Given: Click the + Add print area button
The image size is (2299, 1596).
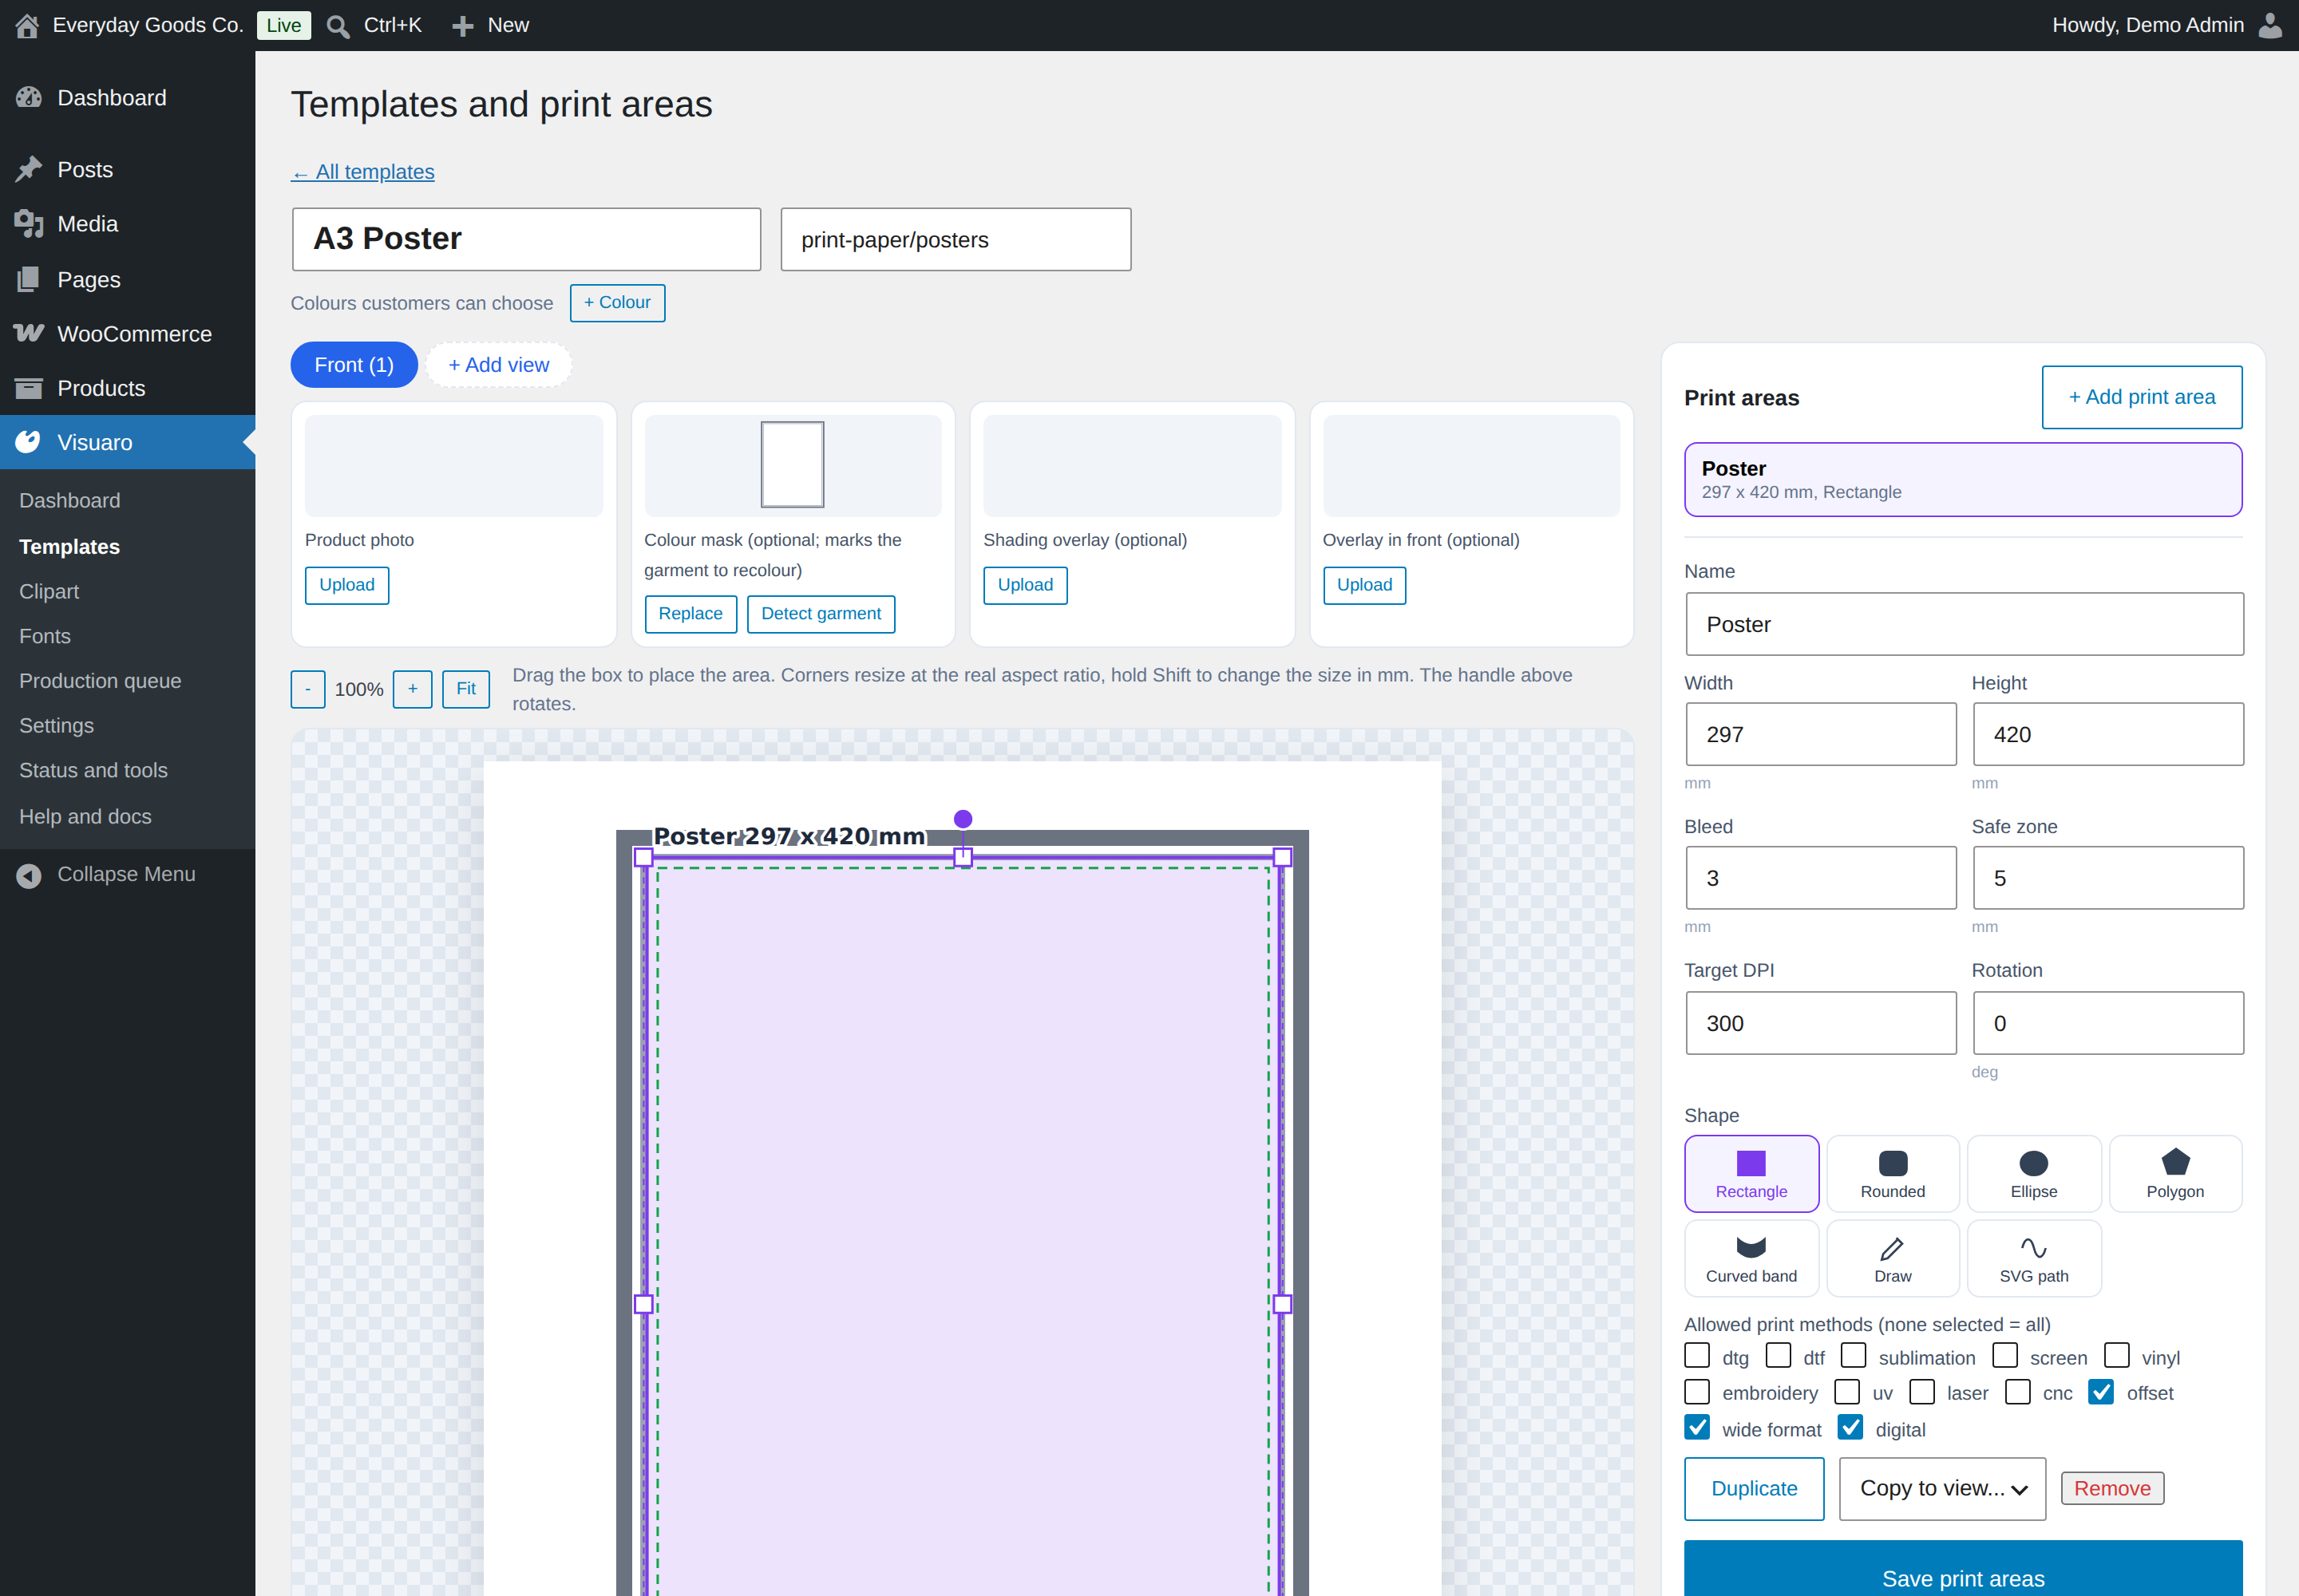Looking at the screenshot, I should (2142, 397).
